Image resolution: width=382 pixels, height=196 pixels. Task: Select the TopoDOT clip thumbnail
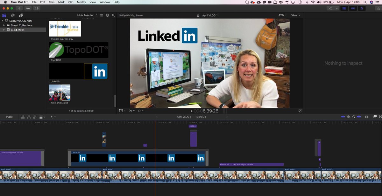(x=79, y=50)
